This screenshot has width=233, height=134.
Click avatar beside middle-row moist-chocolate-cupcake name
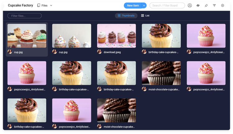pos(144,89)
